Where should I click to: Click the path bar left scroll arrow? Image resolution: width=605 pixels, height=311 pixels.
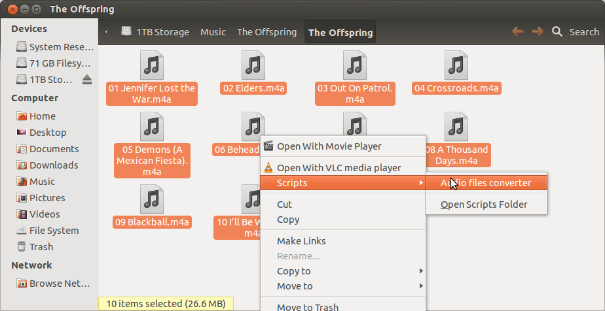(x=106, y=32)
